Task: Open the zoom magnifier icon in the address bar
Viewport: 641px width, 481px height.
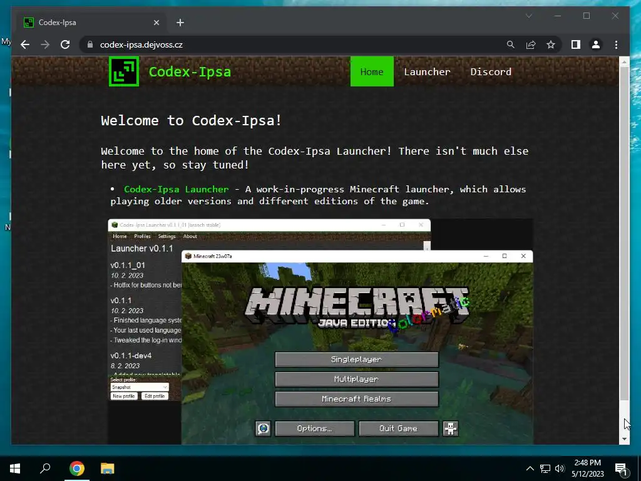Action: click(x=511, y=44)
